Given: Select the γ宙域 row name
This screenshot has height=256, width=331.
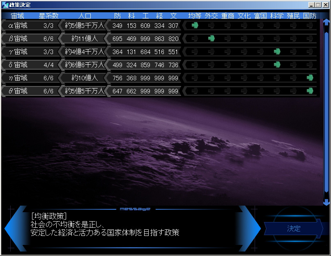Looking at the screenshot, I should (x=18, y=52).
